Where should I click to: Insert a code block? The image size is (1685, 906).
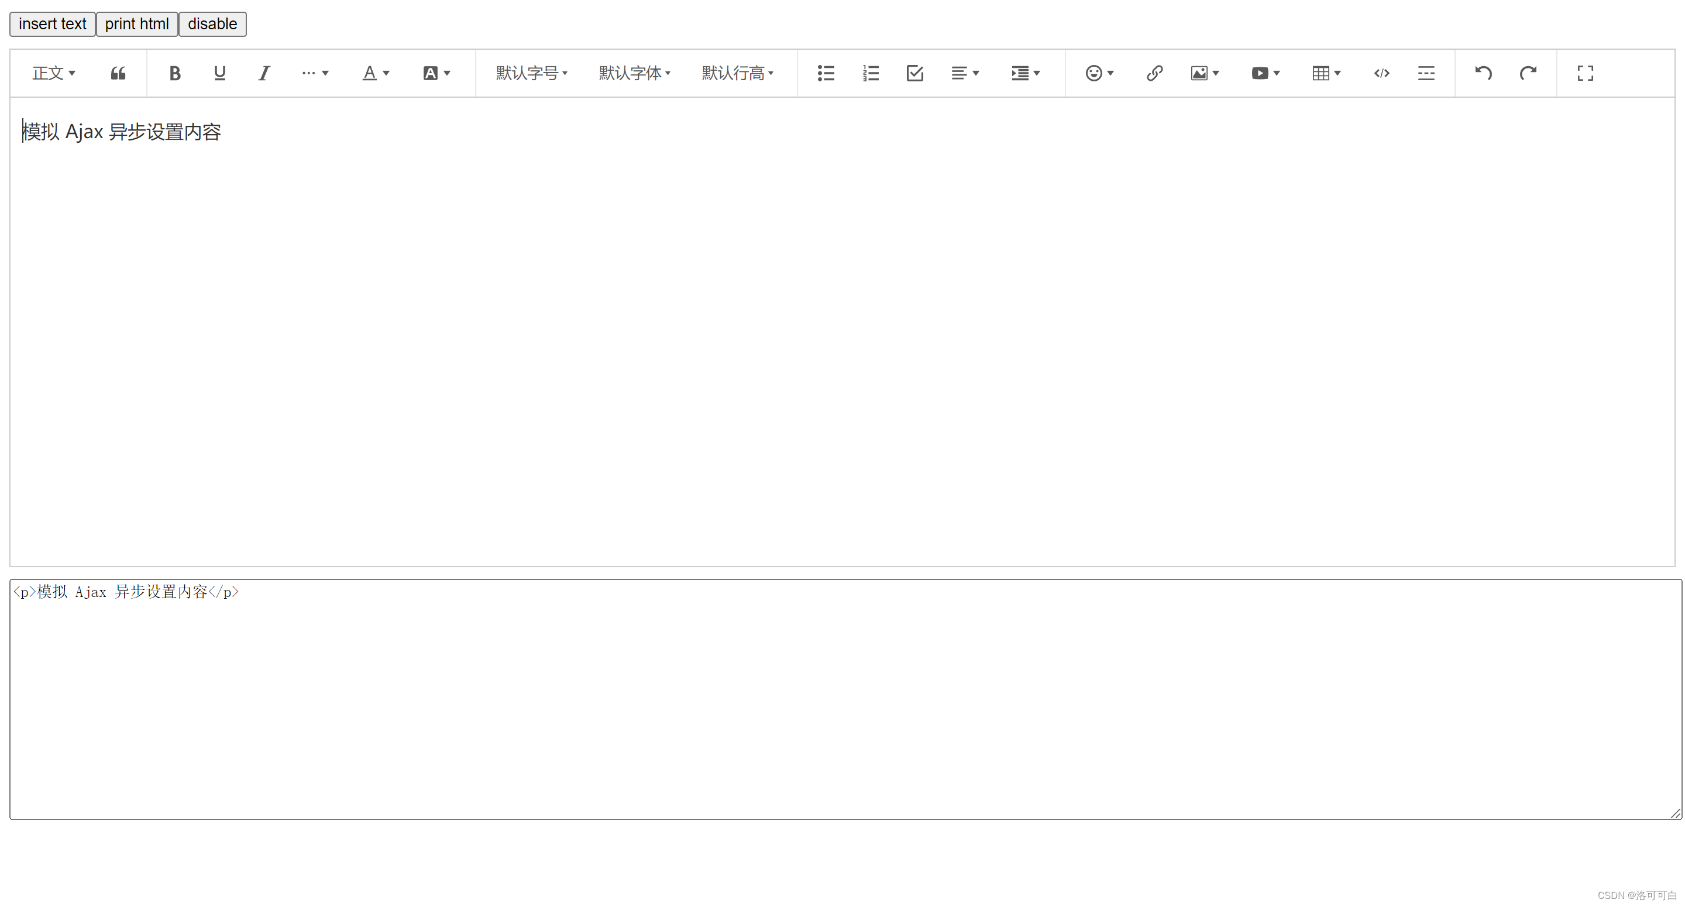click(1381, 73)
